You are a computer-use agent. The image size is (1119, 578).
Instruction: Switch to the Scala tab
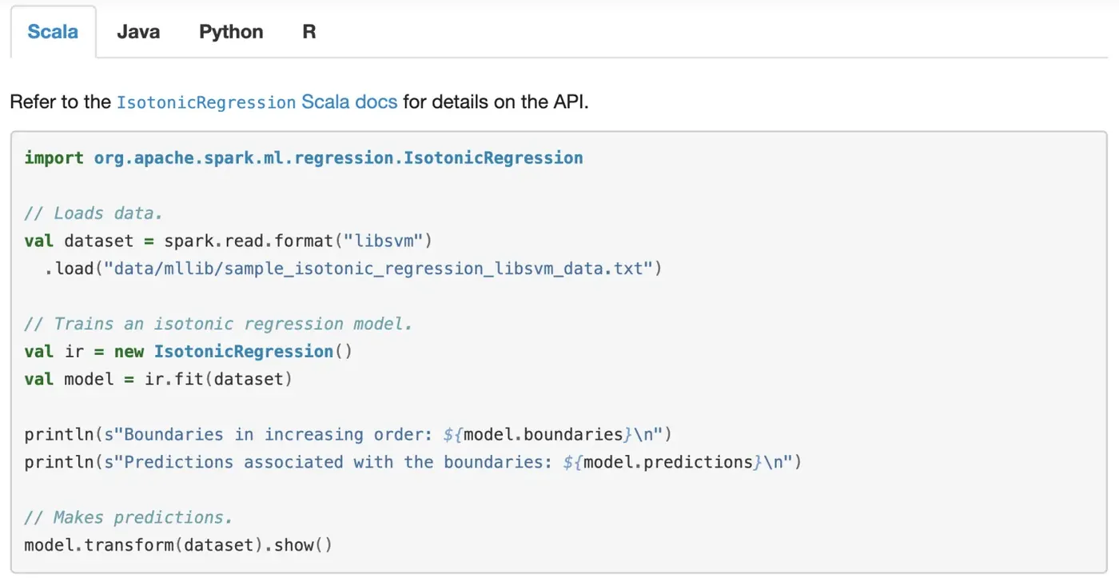(x=53, y=32)
